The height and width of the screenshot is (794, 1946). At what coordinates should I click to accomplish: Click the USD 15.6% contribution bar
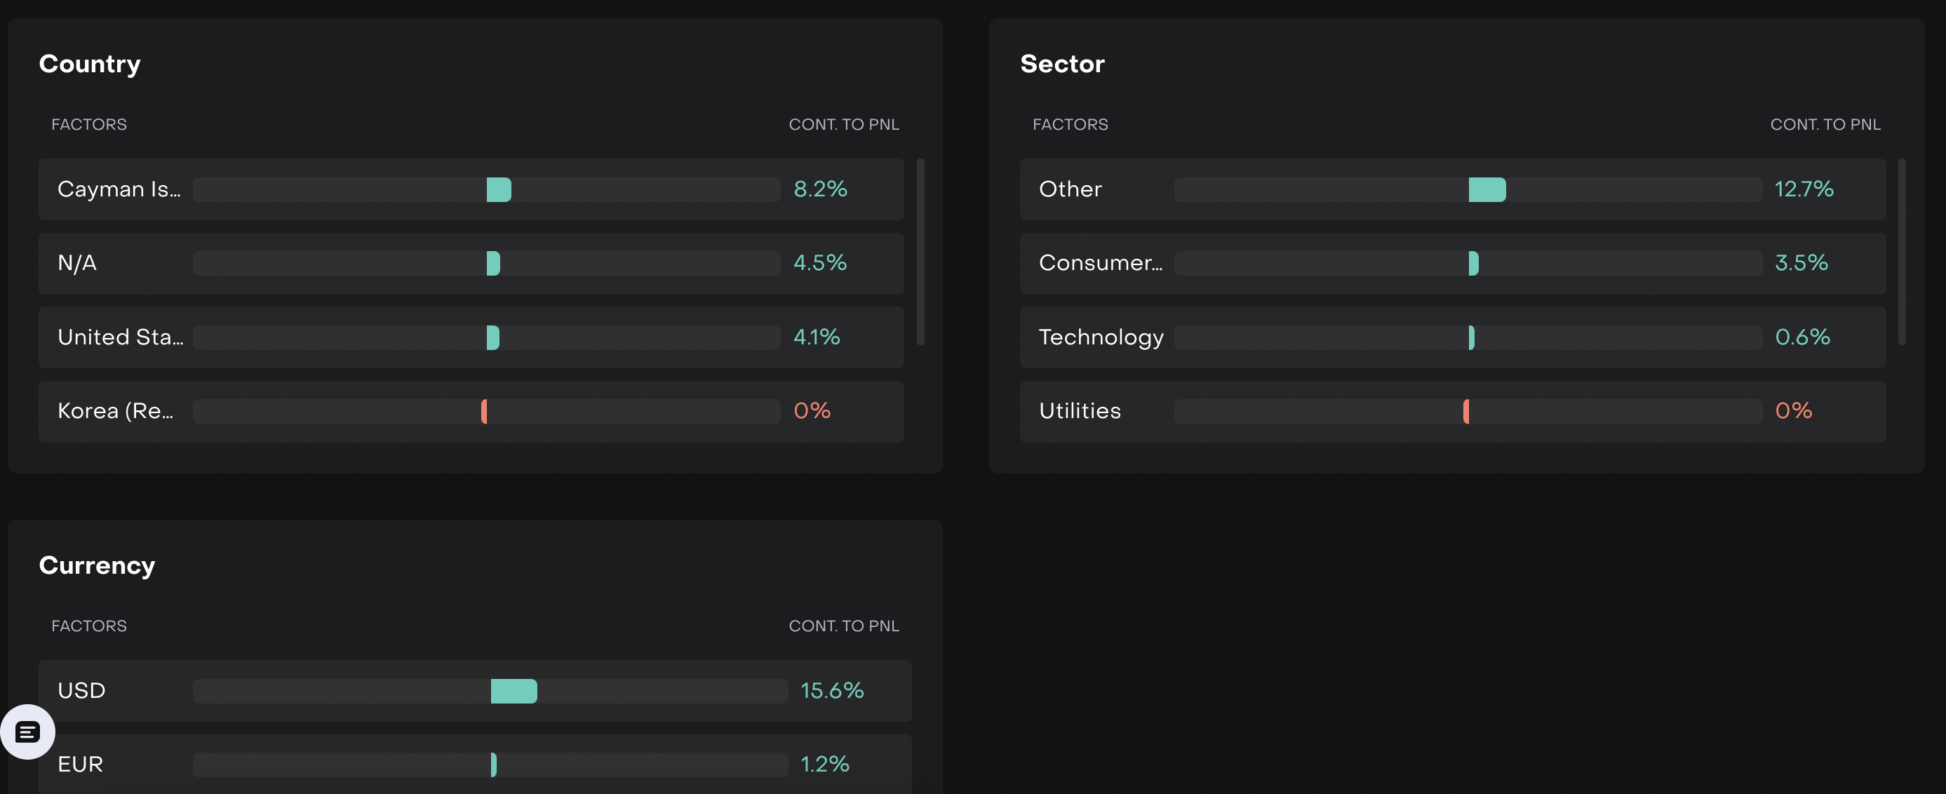[x=514, y=692]
